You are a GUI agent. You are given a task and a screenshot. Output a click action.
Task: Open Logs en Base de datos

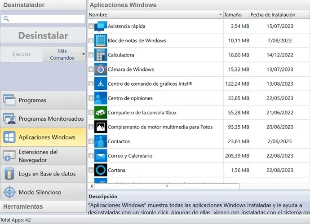(x=43, y=174)
